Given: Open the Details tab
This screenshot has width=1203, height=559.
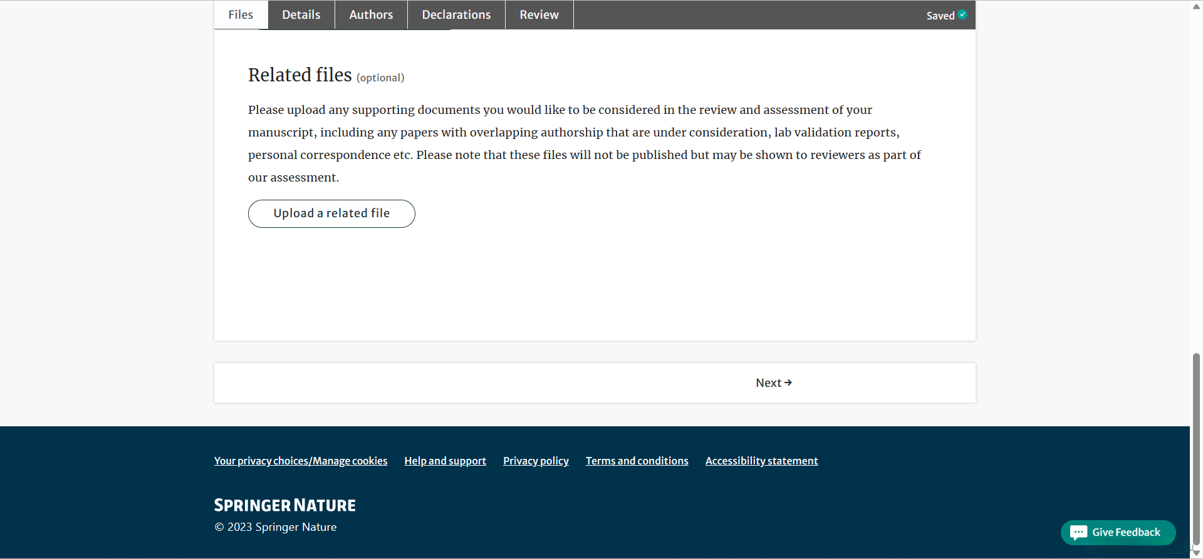Looking at the screenshot, I should 301,15.
